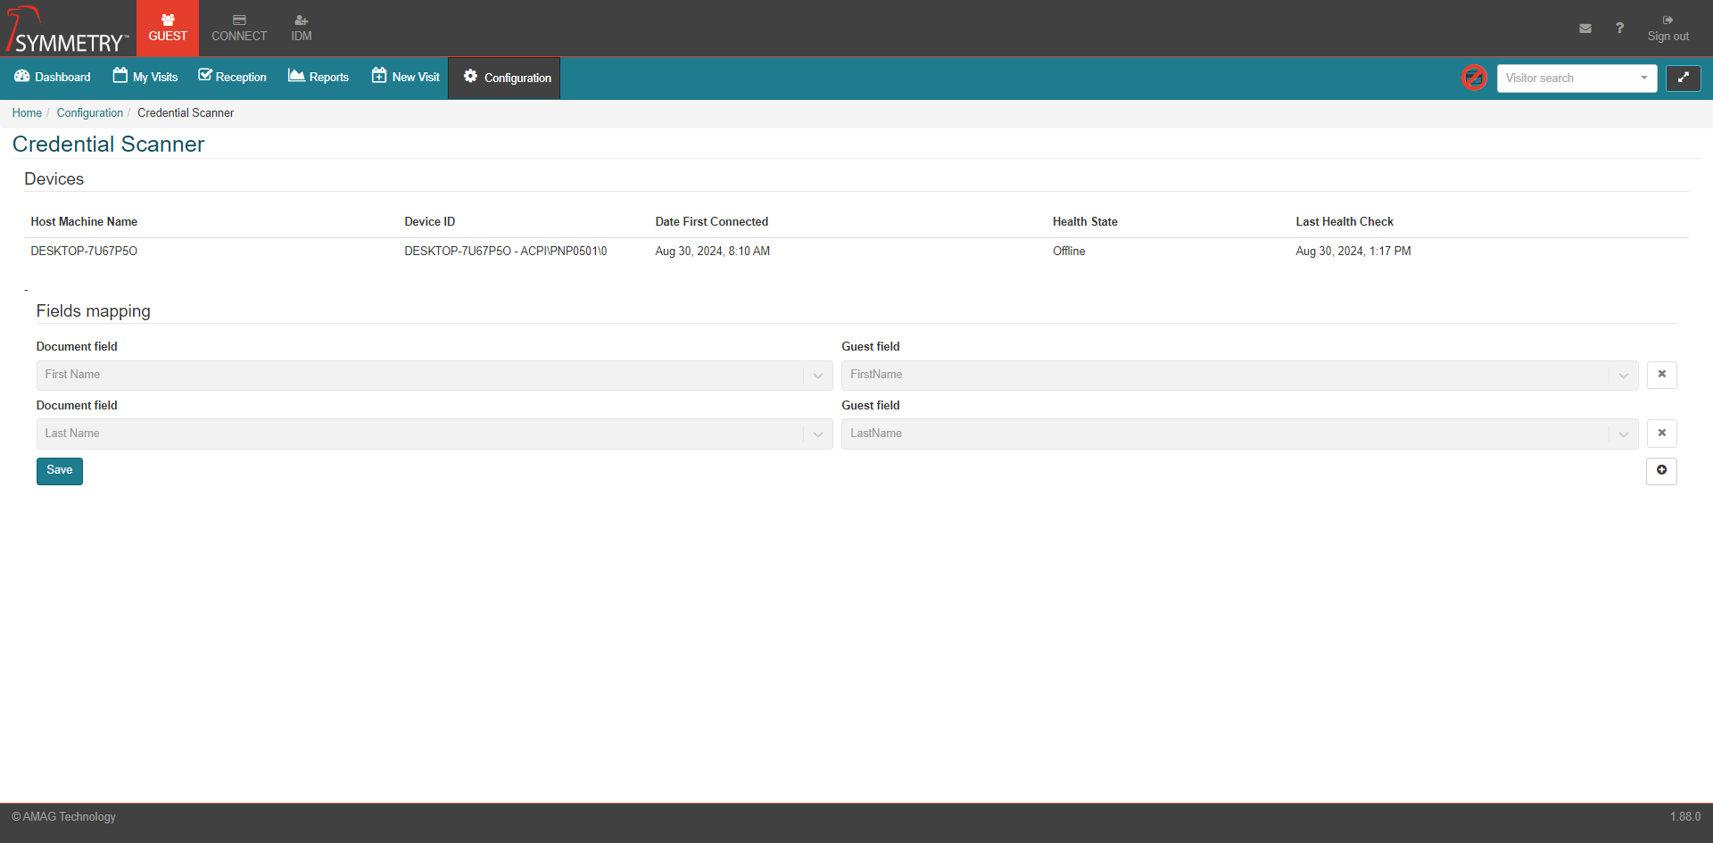
Task: Remove the First Name mapping row
Action: coord(1661,375)
